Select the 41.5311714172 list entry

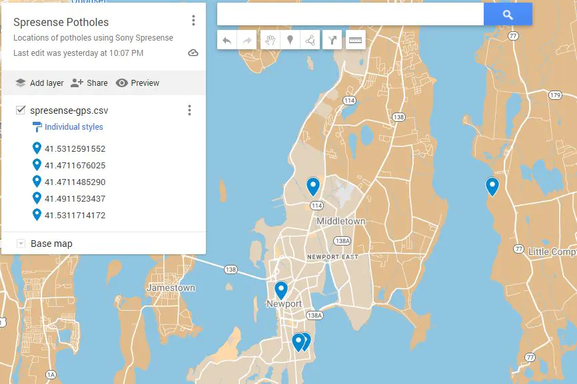click(75, 216)
